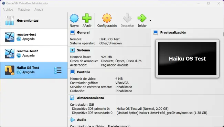224x127 pixels.
Task: Click the details pane vertical scrollbar
Action: 223,34
